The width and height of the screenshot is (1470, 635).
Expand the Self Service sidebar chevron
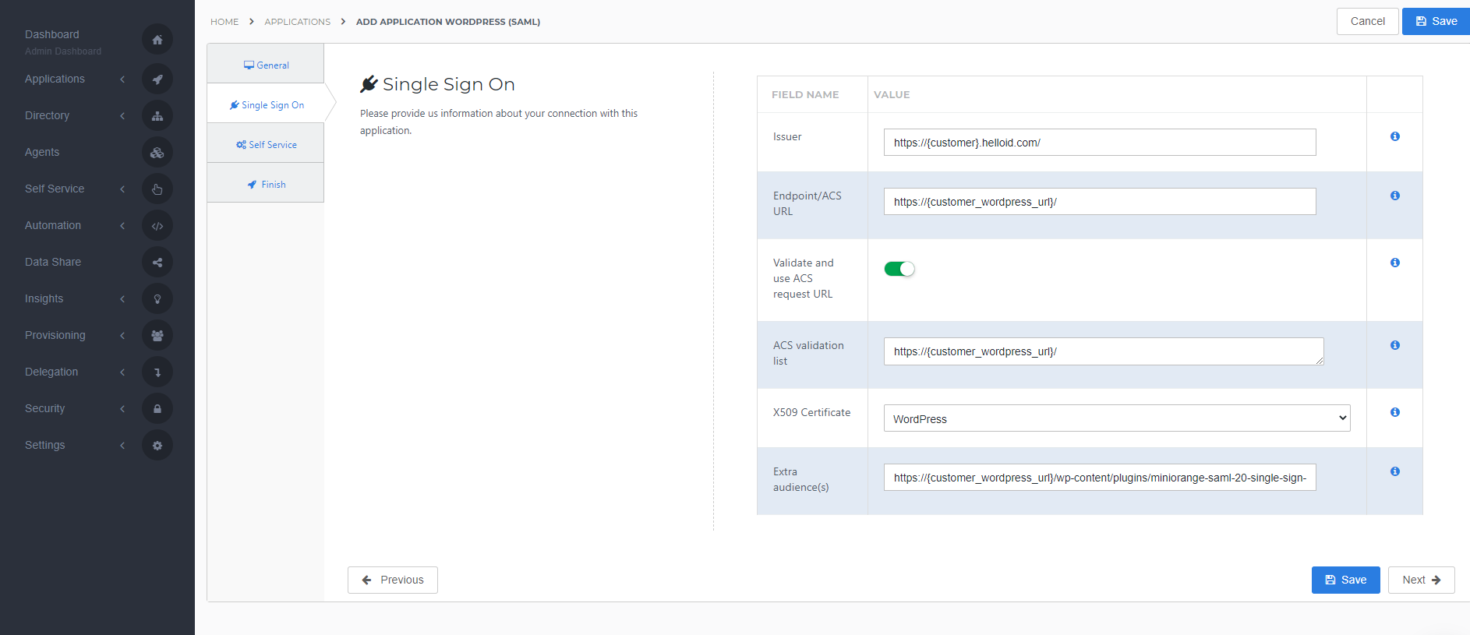[x=122, y=189]
